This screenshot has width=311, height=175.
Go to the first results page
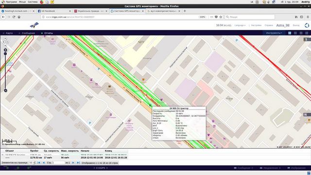click(x=39, y=163)
